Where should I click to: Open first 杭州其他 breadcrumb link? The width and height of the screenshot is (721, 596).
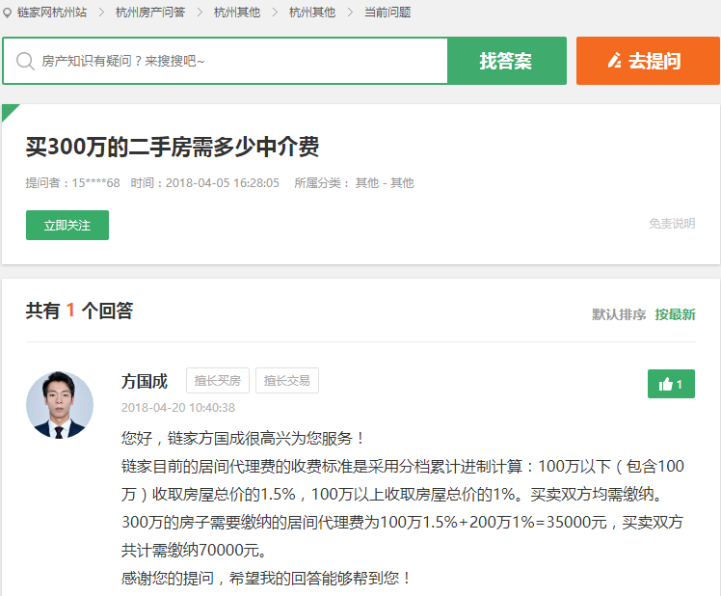[237, 13]
